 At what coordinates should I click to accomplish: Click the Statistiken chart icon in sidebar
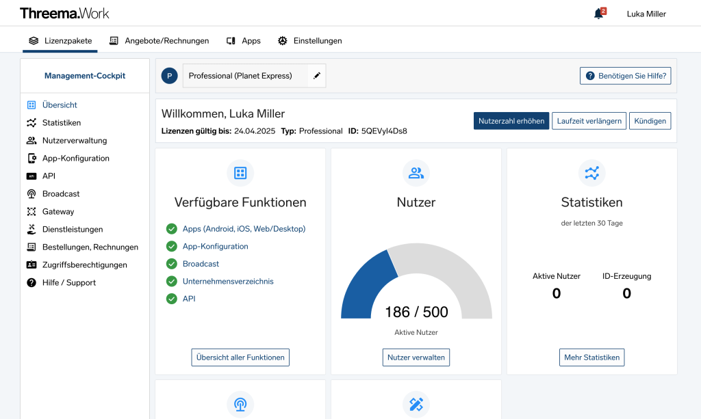pos(31,123)
